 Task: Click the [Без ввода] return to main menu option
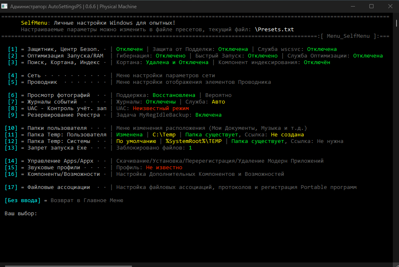pos(23,200)
